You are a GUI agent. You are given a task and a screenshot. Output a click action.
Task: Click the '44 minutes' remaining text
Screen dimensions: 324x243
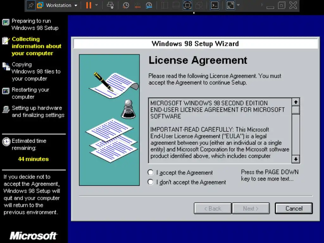tap(33, 159)
